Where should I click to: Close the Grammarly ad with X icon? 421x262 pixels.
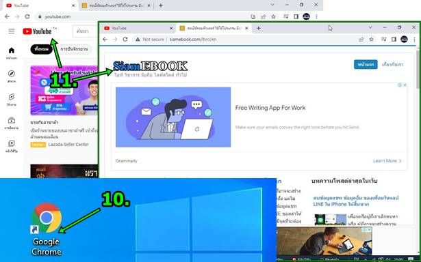[405, 85]
